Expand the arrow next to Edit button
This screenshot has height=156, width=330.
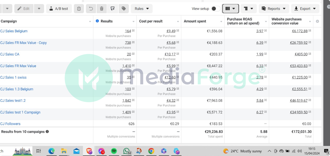point(39,9)
